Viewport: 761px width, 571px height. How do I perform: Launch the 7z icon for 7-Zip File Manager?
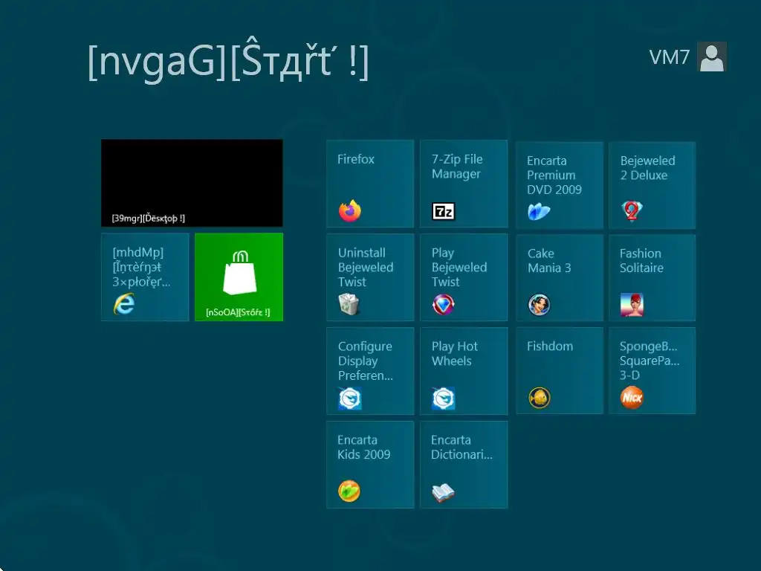[444, 211]
